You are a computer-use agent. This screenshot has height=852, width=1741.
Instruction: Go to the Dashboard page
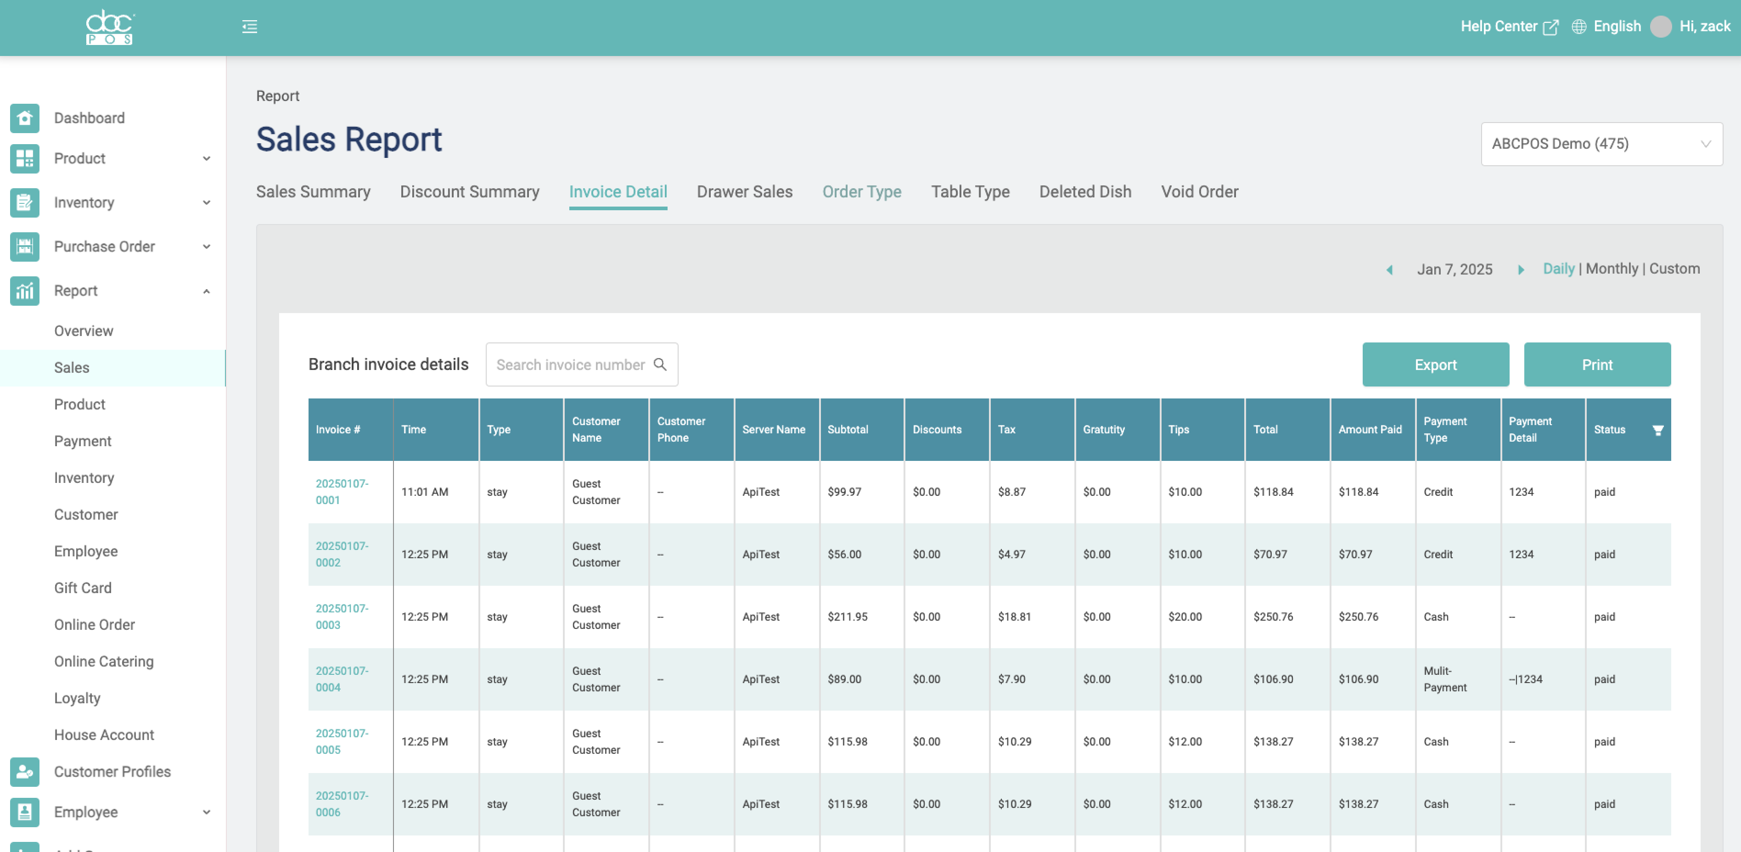89,118
